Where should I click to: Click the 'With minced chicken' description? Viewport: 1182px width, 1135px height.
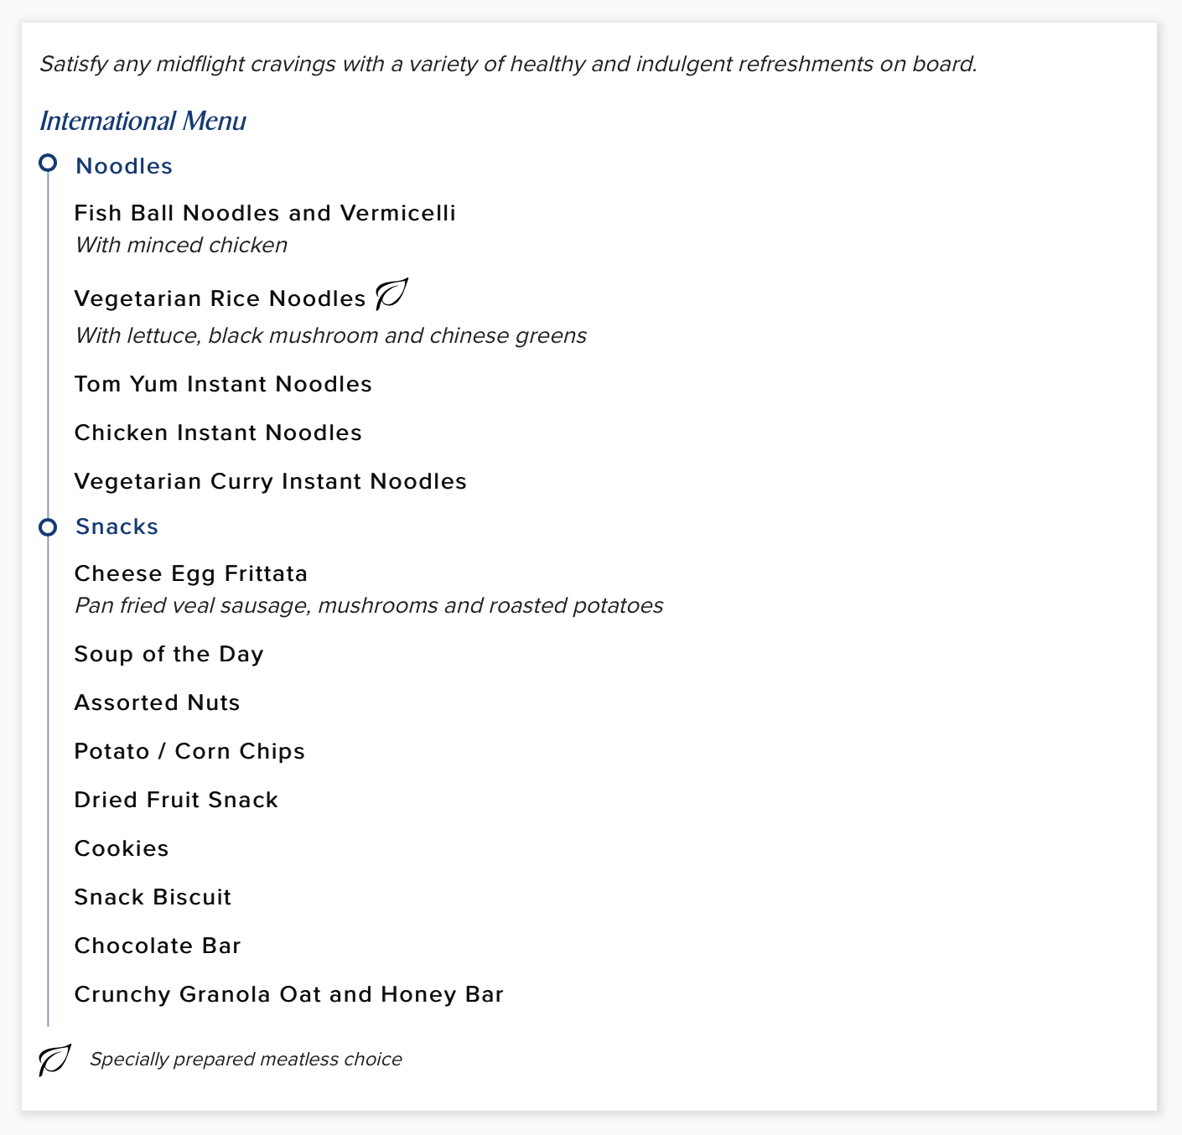(181, 245)
